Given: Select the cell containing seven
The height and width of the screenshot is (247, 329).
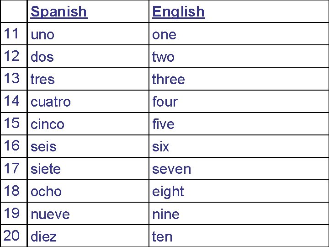Looking at the screenshot, I should pyautogui.click(x=171, y=169).
